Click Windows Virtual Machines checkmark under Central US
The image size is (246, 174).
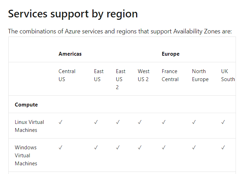pos(61,148)
